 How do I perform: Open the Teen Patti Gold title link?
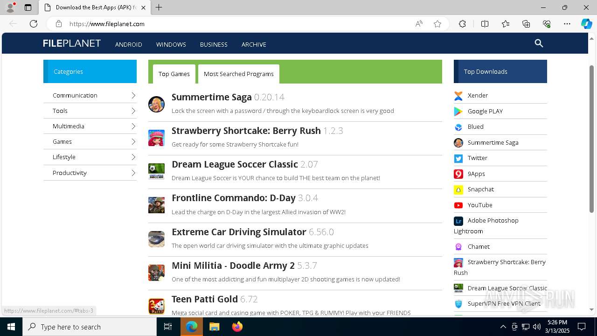coord(205,299)
